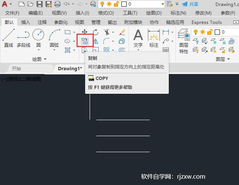Click the Mirror tool icon

(x=96, y=41)
